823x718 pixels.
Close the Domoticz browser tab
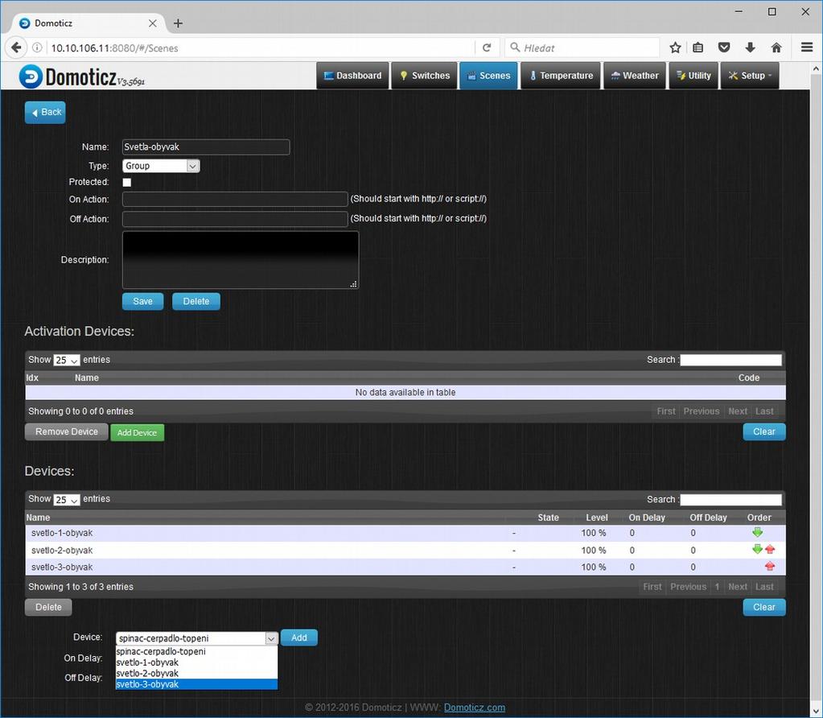coord(152,23)
